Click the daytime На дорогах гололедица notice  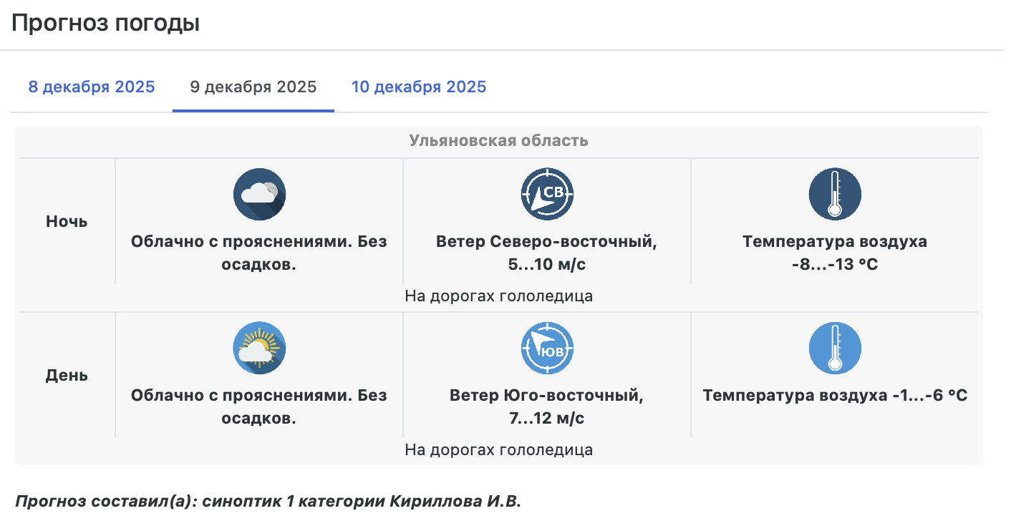click(498, 450)
